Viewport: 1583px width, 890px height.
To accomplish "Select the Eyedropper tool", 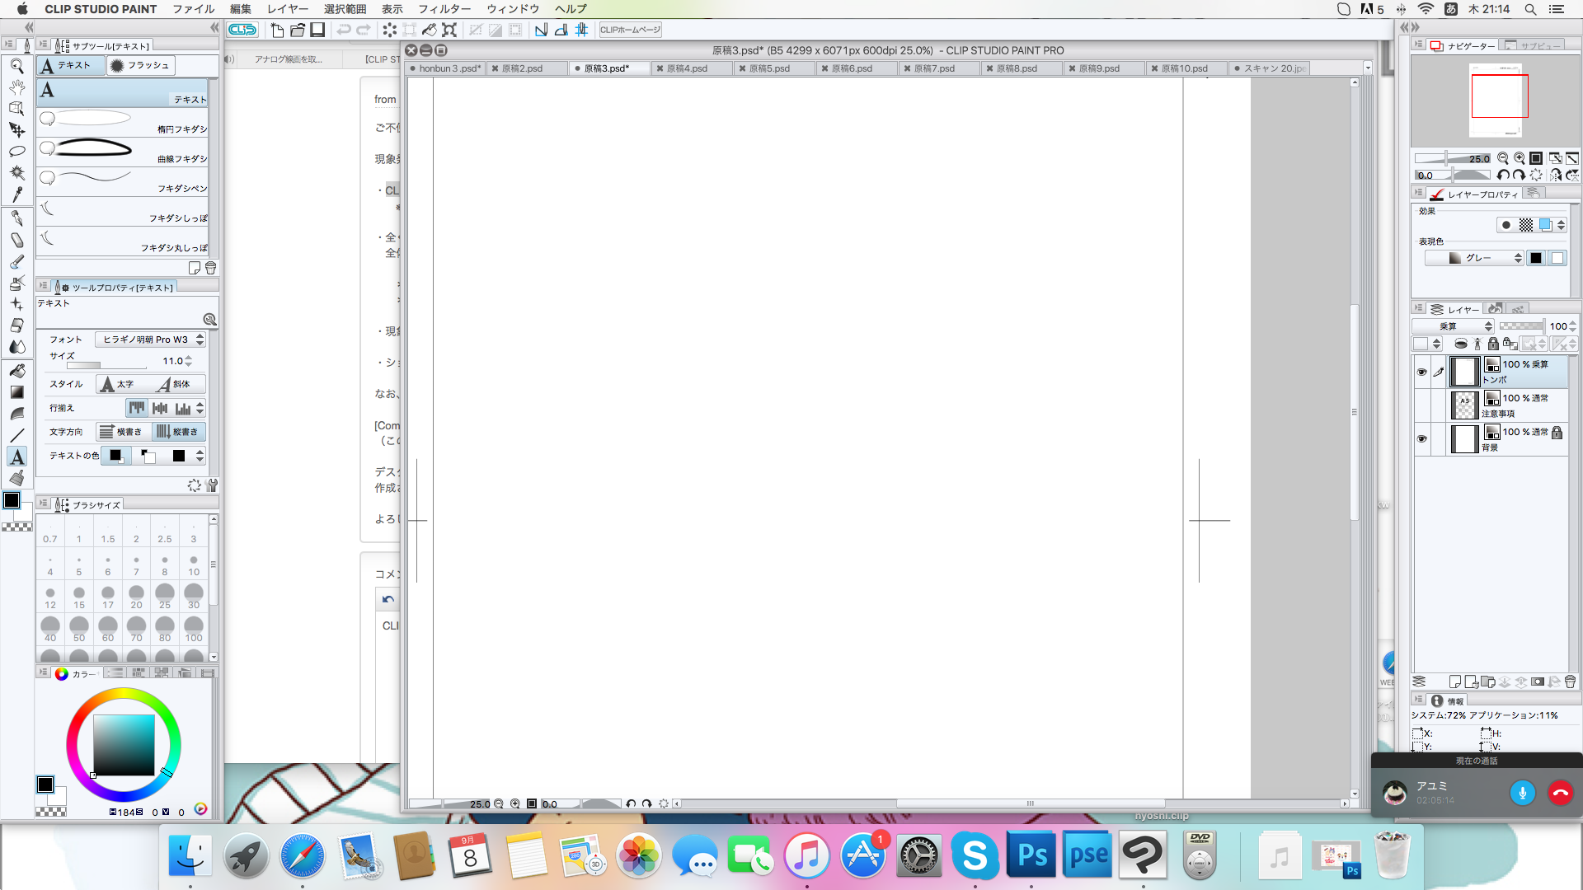I will point(16,194).
